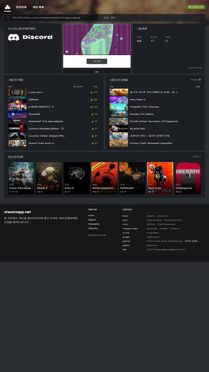Open Outpath: First Journey entry
209x372 pixels.
[155, 107]
